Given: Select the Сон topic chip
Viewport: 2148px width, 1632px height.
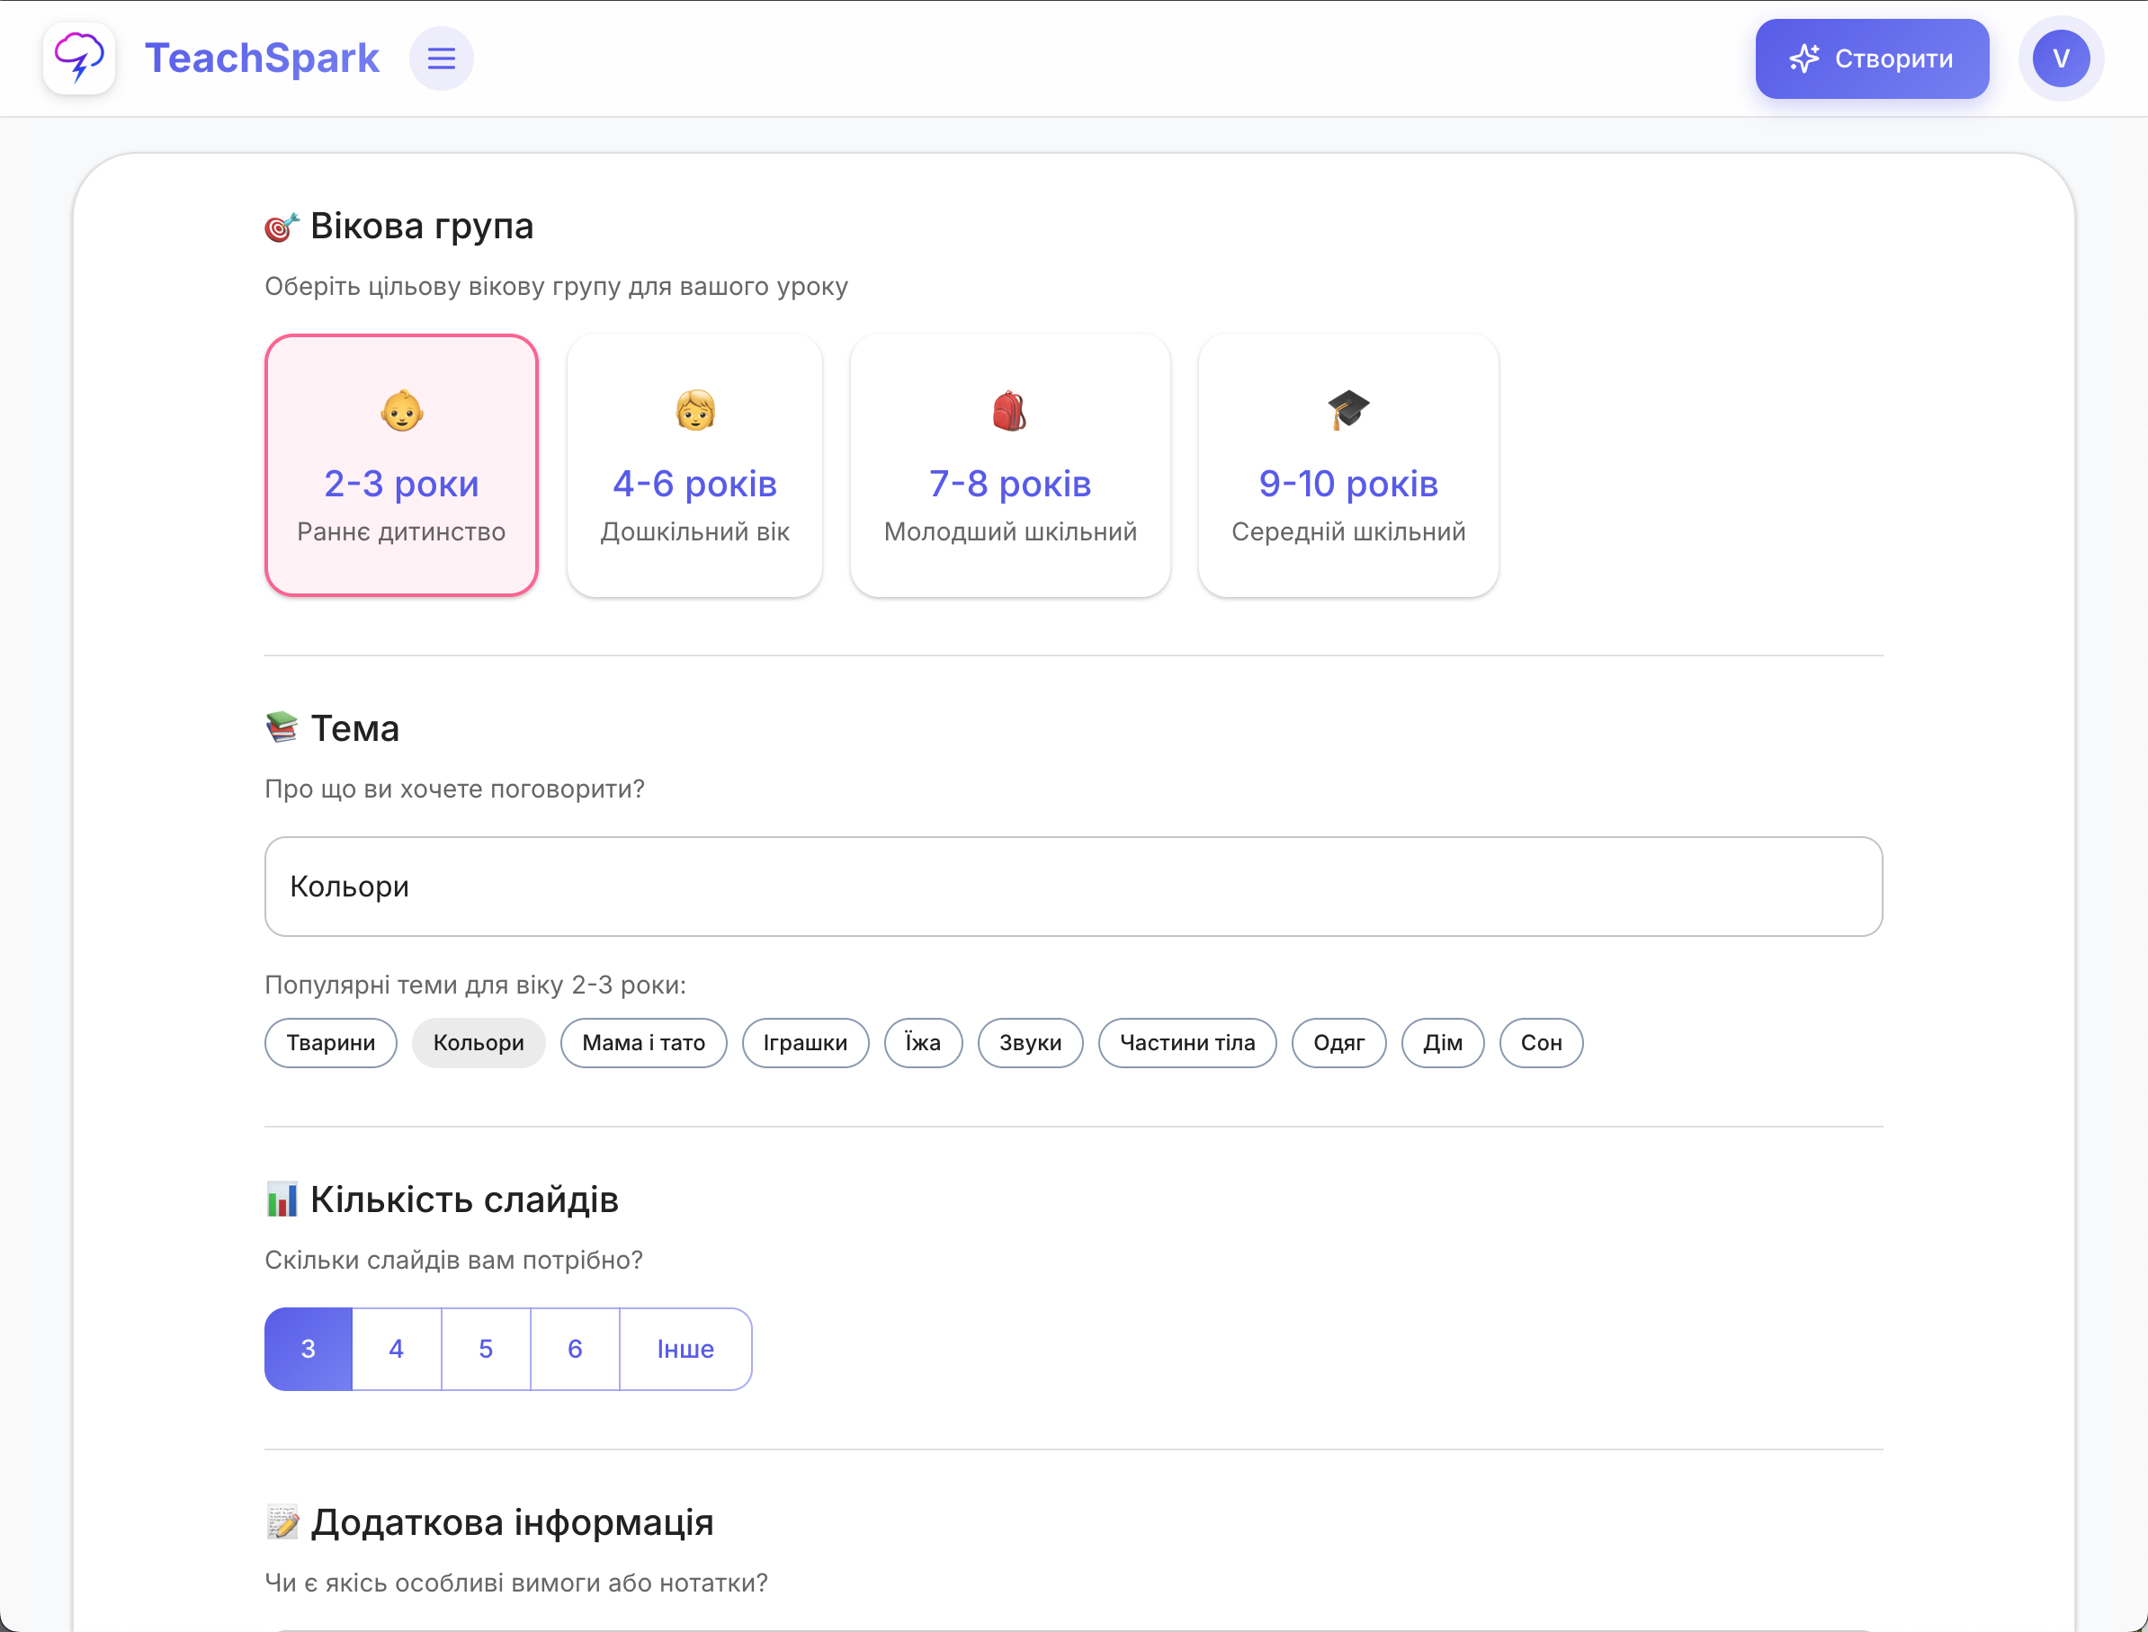Looking at the screenshot, I should (1540, 1042).
